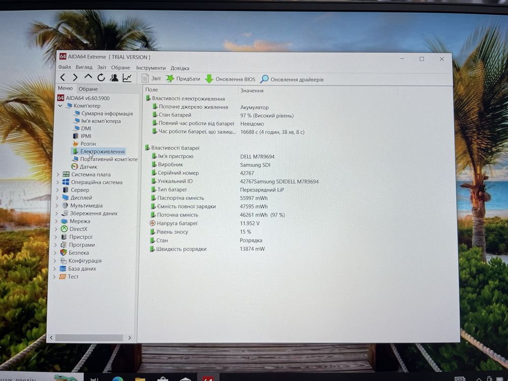Image resolution: width=508 pixels, height=381 pixels.
Task: Select the Програми tree item
Action: pos(78,245)
